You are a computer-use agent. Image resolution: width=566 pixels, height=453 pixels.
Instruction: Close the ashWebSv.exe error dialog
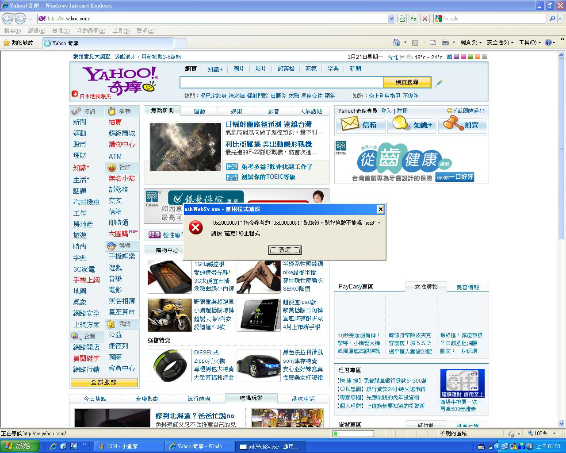(x=380, y=209)
